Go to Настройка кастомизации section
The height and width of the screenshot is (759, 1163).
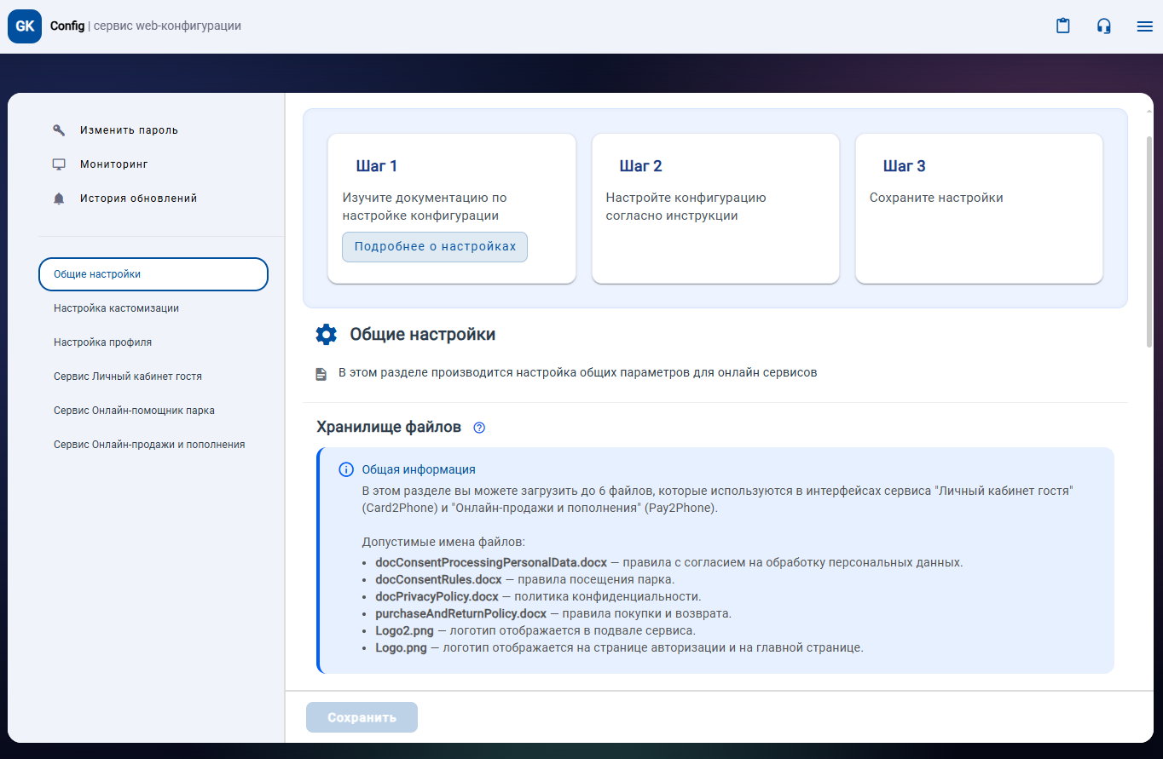pos(117,308)
